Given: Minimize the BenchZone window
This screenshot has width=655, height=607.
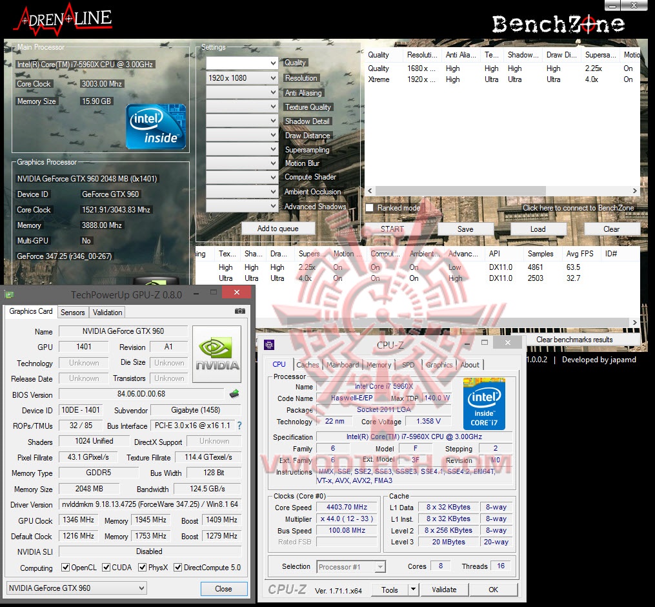Looking at the screenshot, I should click(612, 5).
